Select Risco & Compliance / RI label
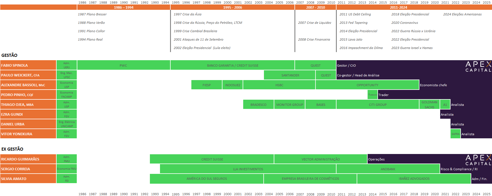The width and height of the screenshot is (492, 196). (459, 169)
